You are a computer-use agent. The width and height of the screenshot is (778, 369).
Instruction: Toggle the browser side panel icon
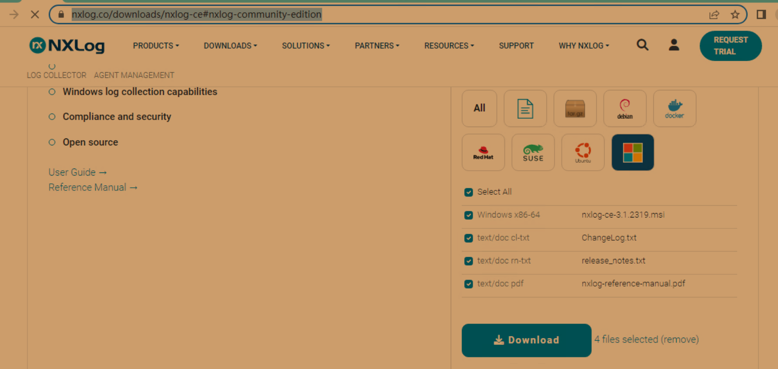click(x=761, y=14)
